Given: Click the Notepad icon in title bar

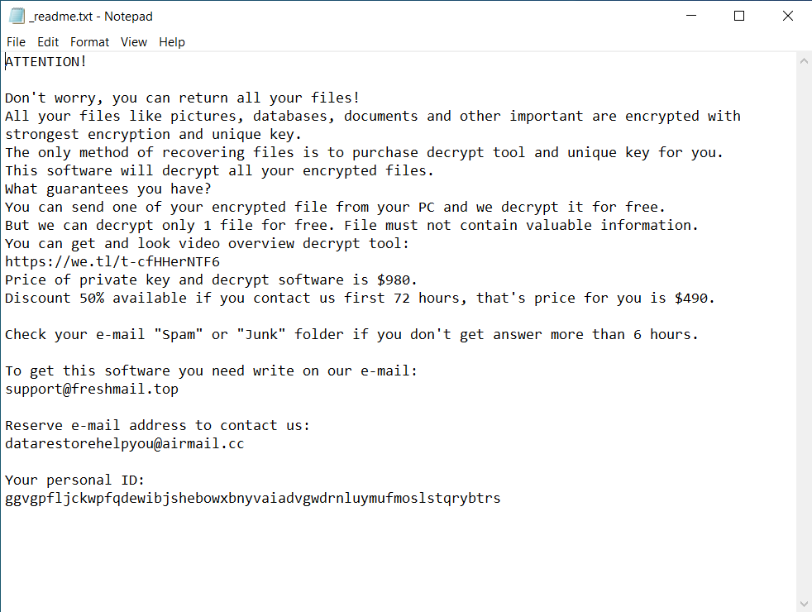Looking at the screenshot, I should click(x=17, y=16).
